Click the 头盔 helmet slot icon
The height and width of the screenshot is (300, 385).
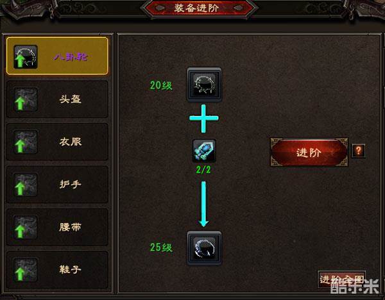(26, 99)
